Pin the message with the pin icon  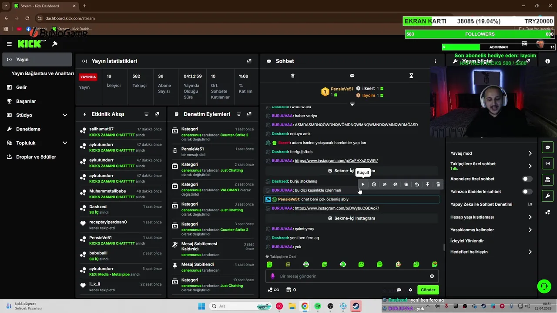[427, 184]
